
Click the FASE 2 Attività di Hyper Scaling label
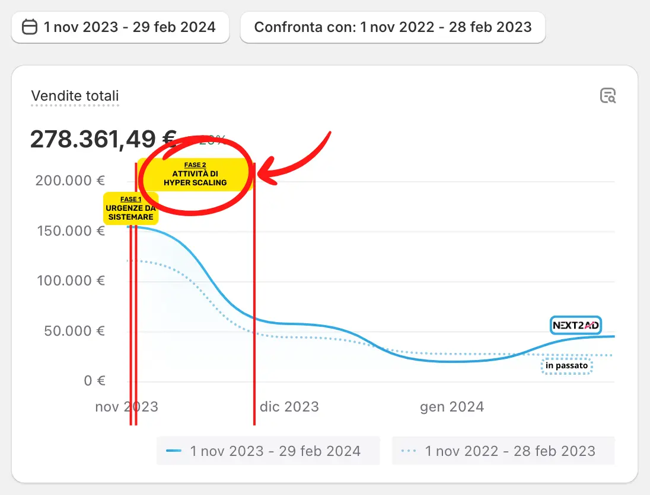pyautogui.click(x=195, y=175)
